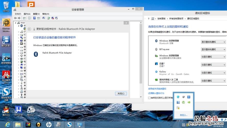Open the Recycle Bin desktop icon

pos(6,7)
